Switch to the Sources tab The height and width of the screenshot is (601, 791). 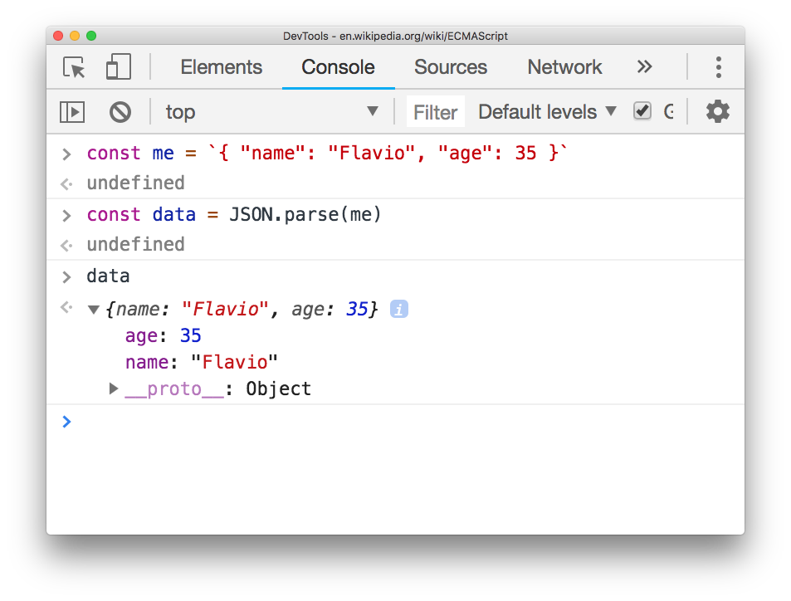tap(450, 67)
